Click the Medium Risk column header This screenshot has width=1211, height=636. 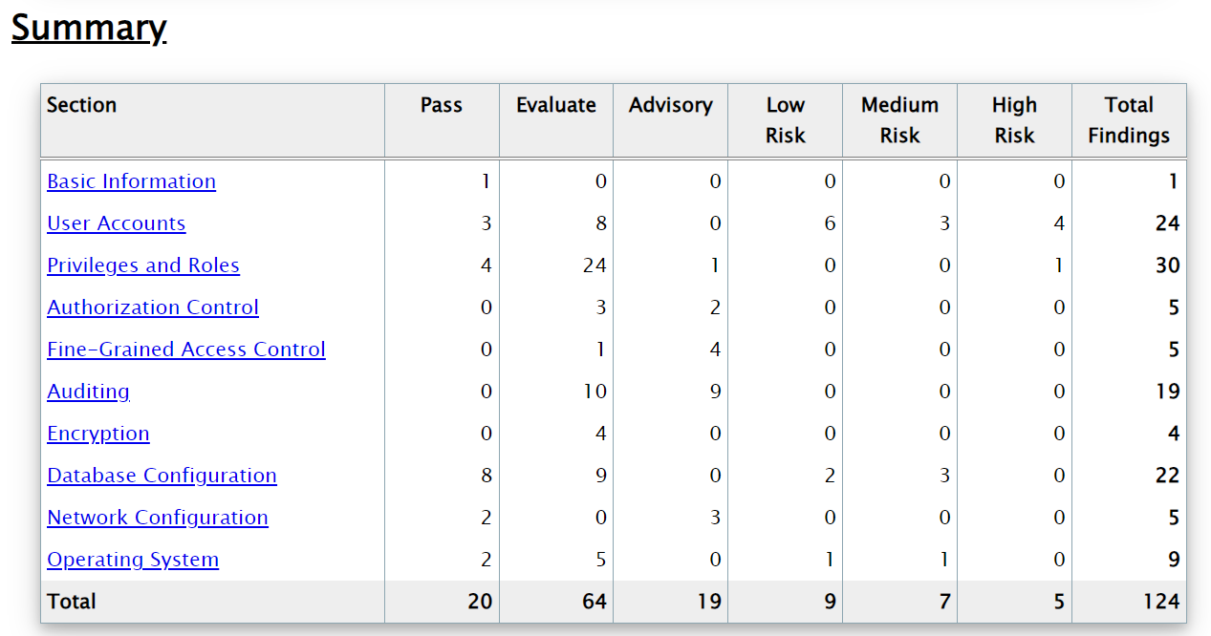click(x=900, y=120)
